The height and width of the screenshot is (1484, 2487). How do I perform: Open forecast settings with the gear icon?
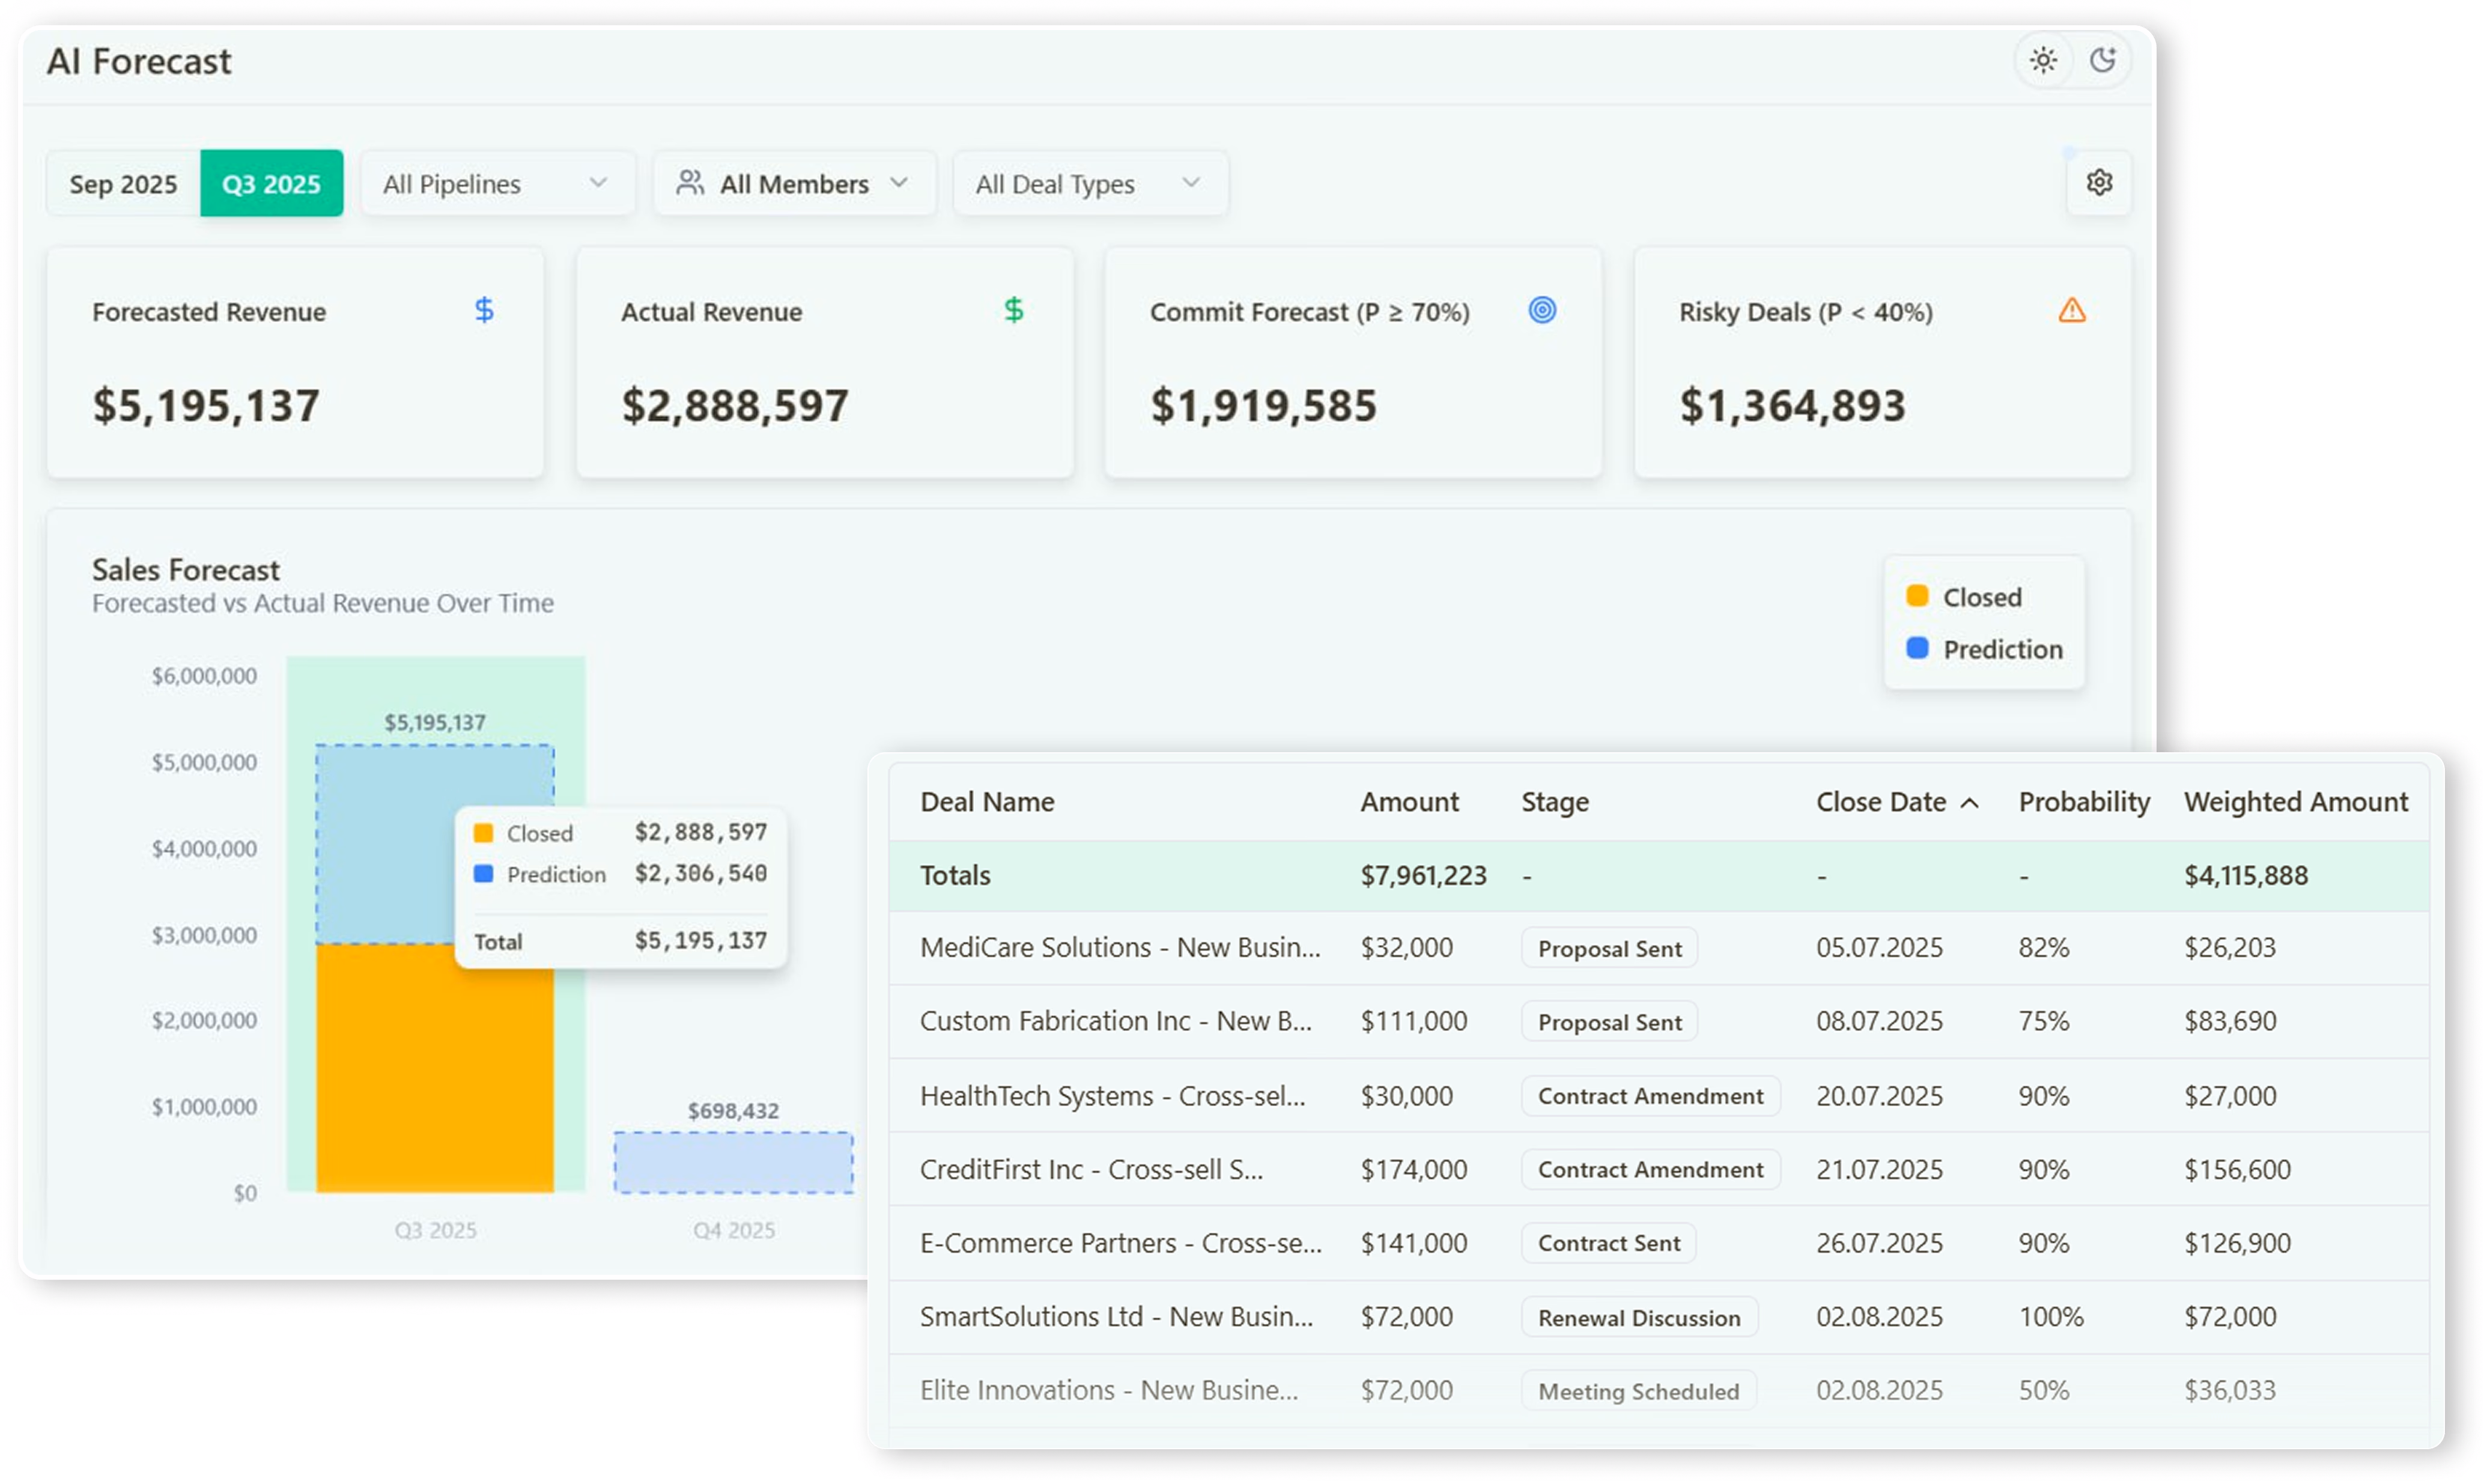point(2099,182)
